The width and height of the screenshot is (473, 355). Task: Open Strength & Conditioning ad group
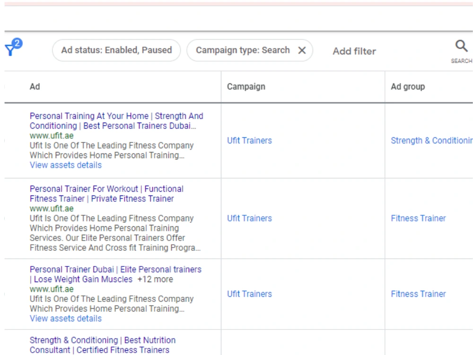pyautogui.click(x=432, y=141)
